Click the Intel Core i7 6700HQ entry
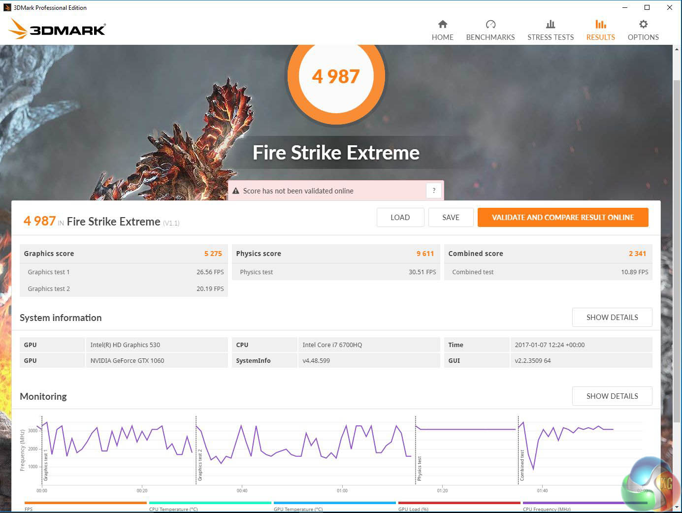Viewport: 682px width, 513px height. (332, 345)
